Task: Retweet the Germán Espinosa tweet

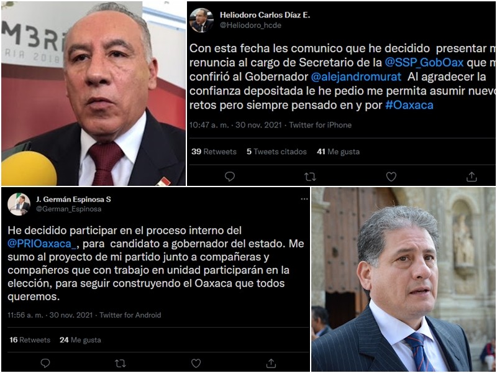Action: (x=121, y=363)
